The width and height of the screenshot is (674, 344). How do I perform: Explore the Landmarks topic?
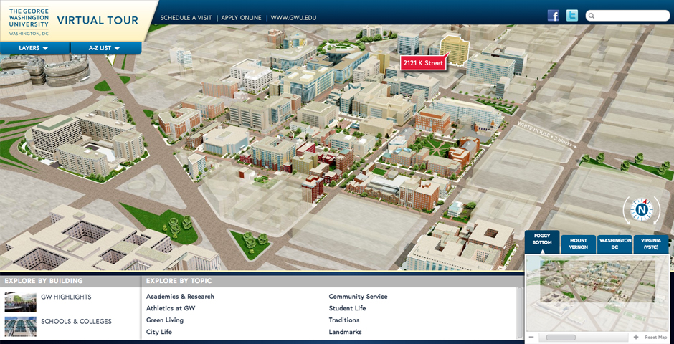345,332
